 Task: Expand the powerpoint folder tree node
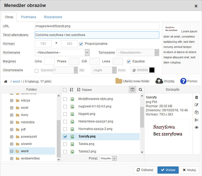(x=12, y=137)
